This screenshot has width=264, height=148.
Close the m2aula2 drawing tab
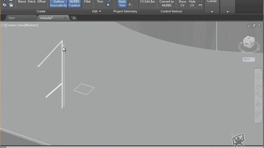[65, 18]
